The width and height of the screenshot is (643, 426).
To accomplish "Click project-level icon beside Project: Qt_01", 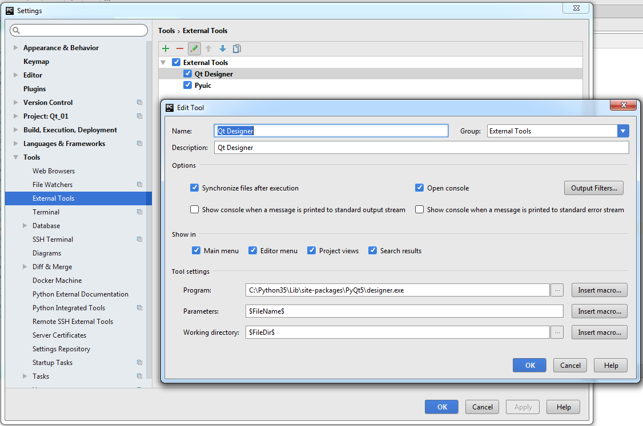I will 139,116.
